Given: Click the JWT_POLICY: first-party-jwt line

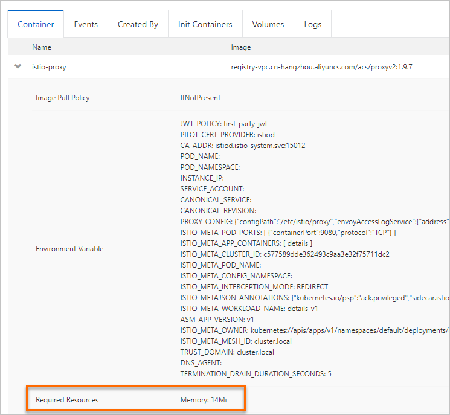Looking at the screenshot, I should pyautogui.click(x=223, y=124).
